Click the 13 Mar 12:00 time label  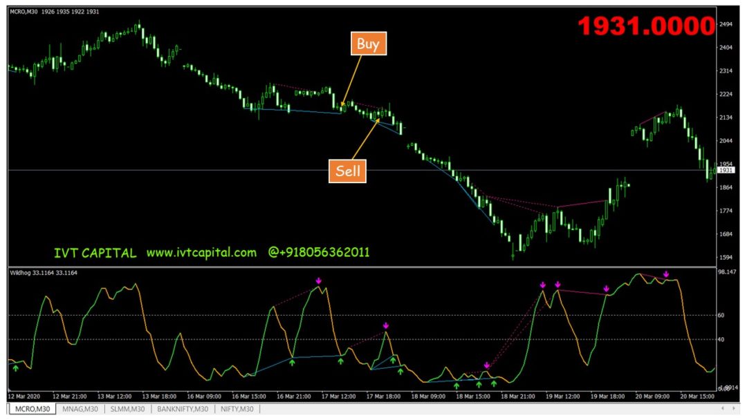coord(114,397)
